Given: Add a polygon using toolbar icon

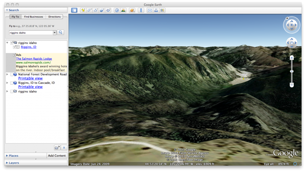Looking at the screenshot, I should tap(89, 10).
